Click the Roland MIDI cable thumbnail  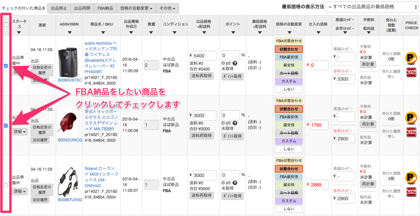69,182
